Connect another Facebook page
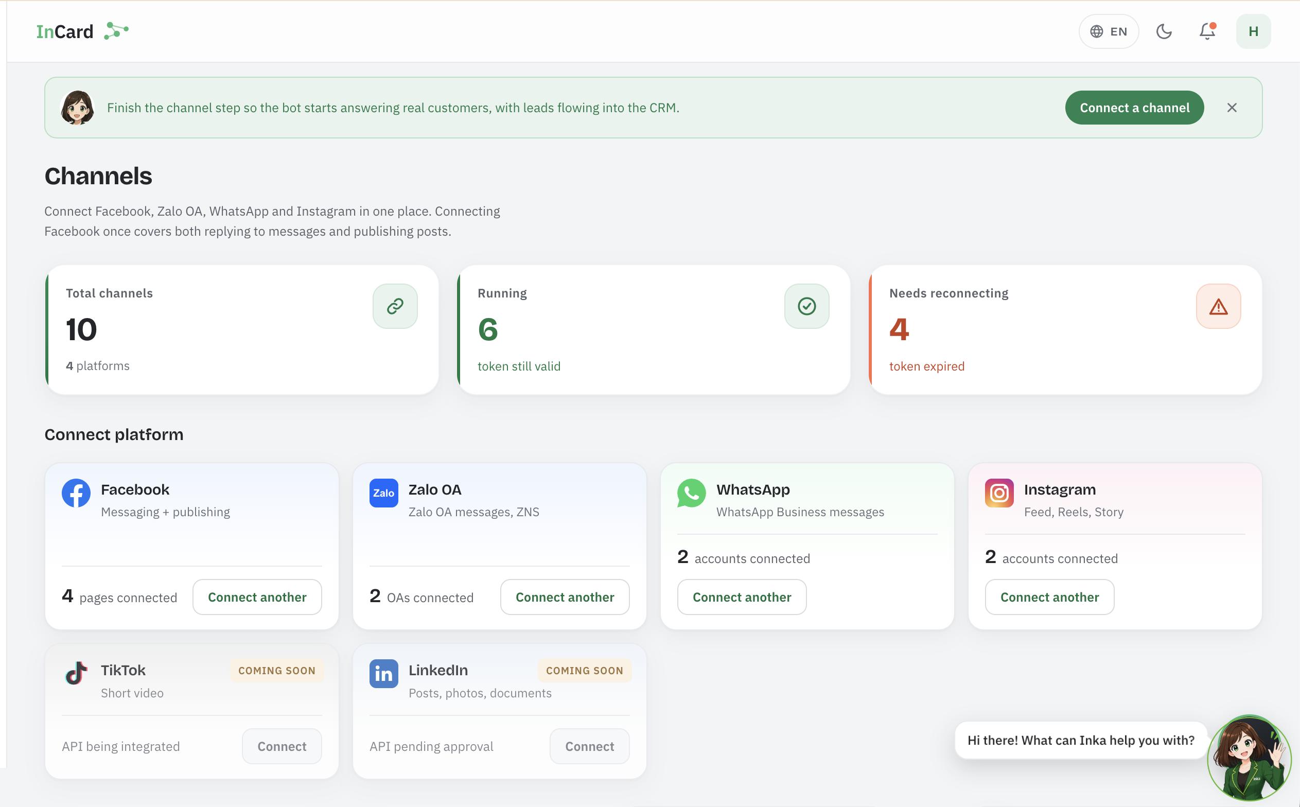This screenshot has width=1300, height=807. [257, 597]
